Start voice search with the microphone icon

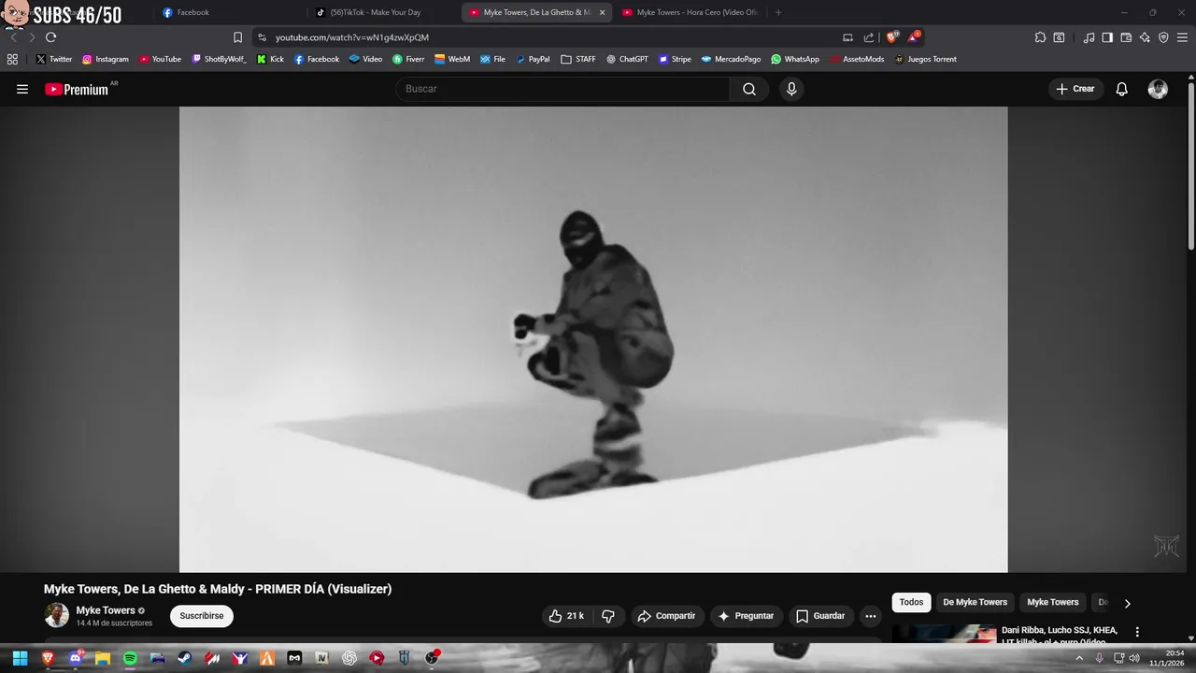tap(791, 89)
